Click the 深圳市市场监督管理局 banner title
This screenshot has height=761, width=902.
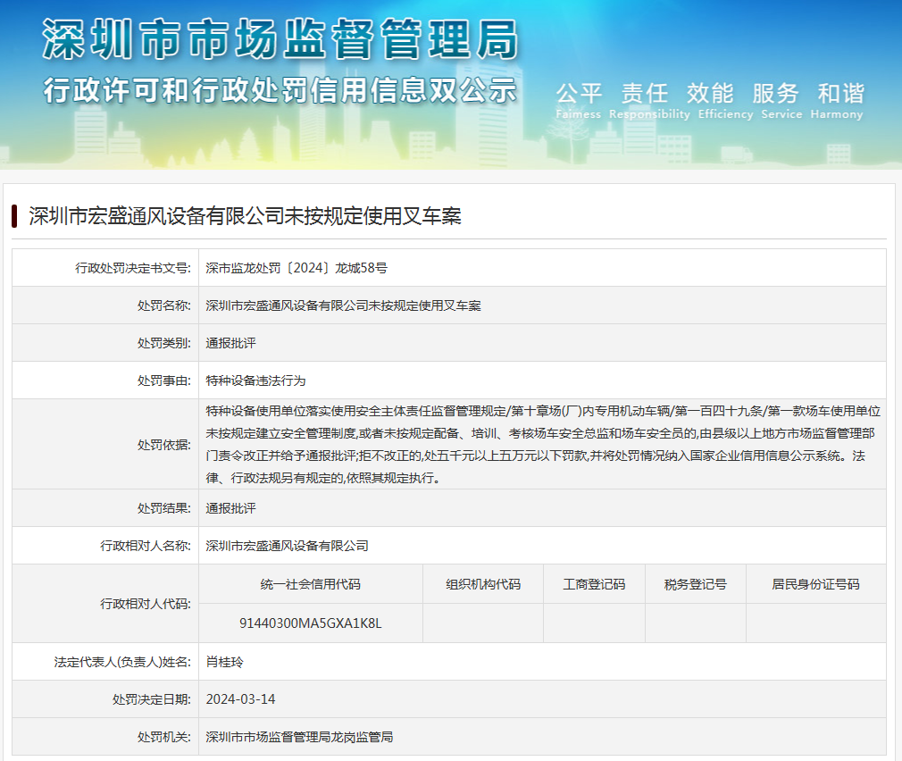[x=280, y=40]
